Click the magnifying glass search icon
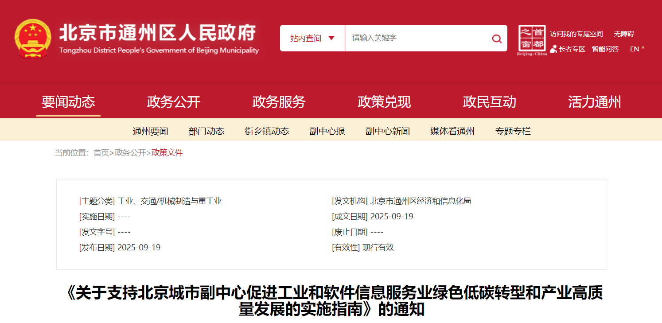This screenshot has width=662, height=323. click(497, 39)
